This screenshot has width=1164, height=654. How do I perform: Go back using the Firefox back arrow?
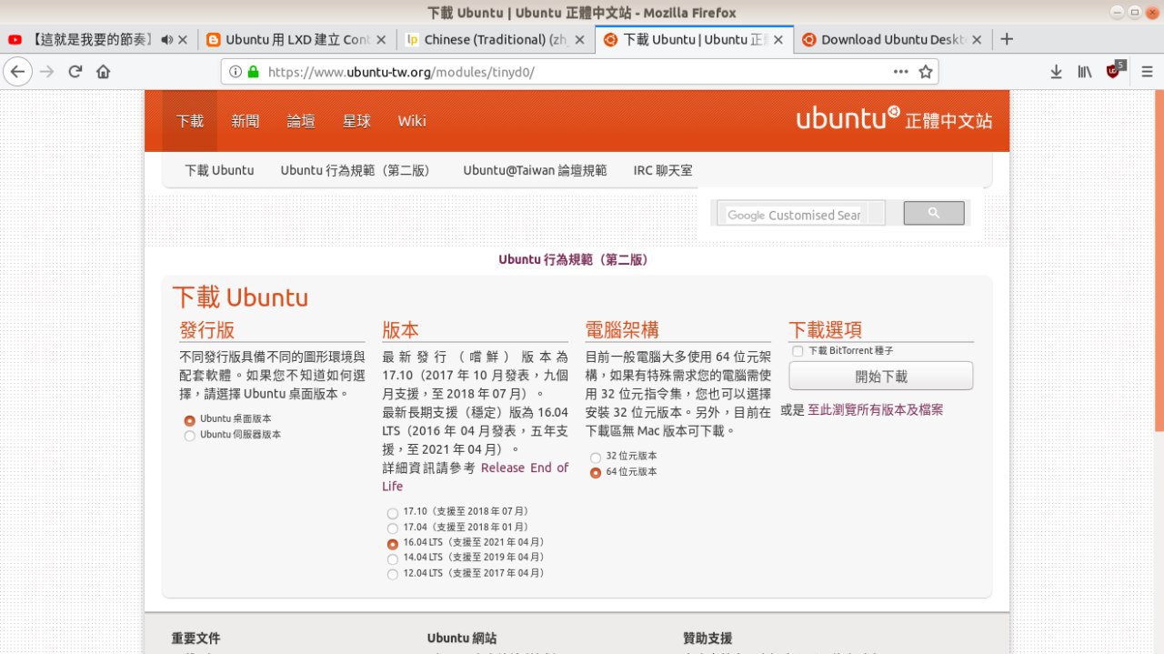pyautogui.click(x=18, y=72)
